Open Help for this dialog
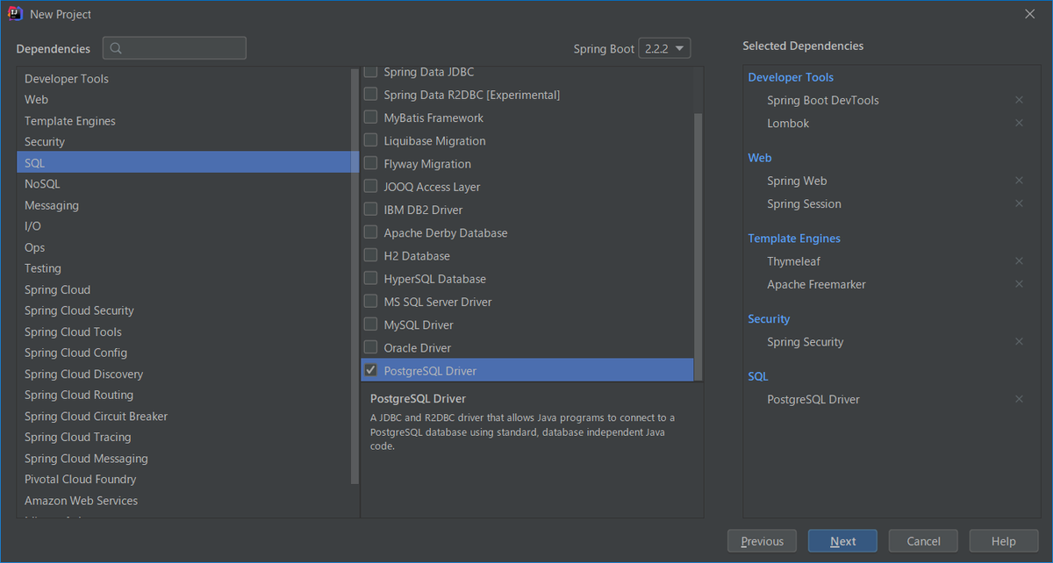Viewport: 1053px width, 563px height. [x=1003, y=541]
